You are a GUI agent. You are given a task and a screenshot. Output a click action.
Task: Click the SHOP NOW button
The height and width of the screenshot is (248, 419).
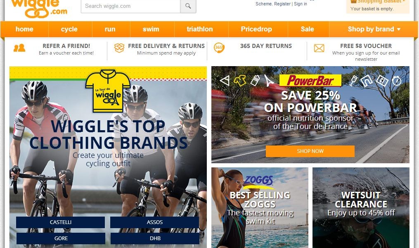click(x=310, y=151)
